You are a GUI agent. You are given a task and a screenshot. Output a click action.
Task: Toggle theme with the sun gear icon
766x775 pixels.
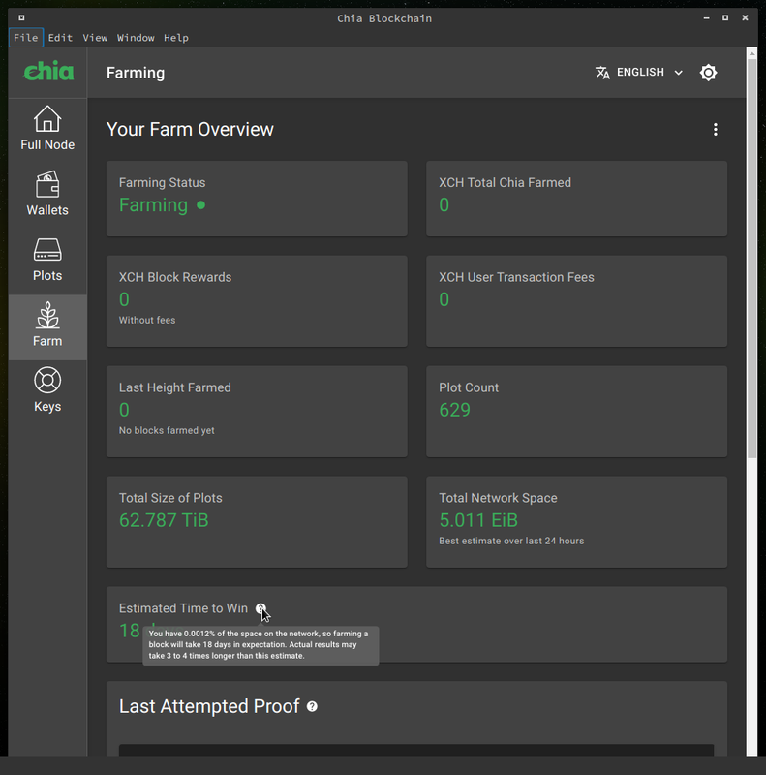[x=708, y=73]
